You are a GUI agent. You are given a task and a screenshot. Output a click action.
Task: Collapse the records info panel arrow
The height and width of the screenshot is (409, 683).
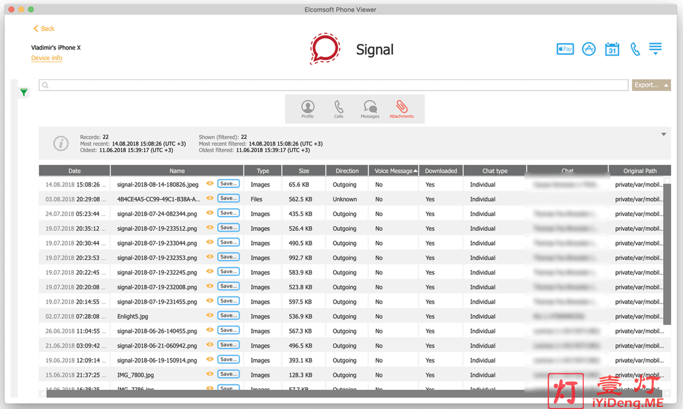click(664, 134)
